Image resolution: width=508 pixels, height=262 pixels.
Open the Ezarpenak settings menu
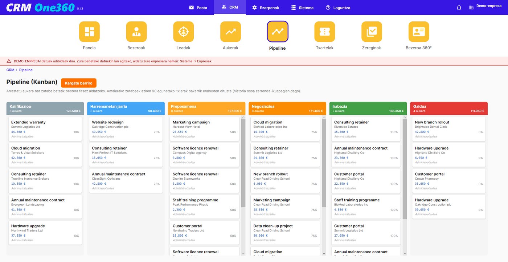(266, 8)
